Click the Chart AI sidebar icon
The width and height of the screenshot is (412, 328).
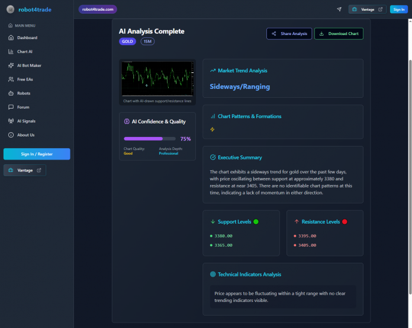(11, 52)
